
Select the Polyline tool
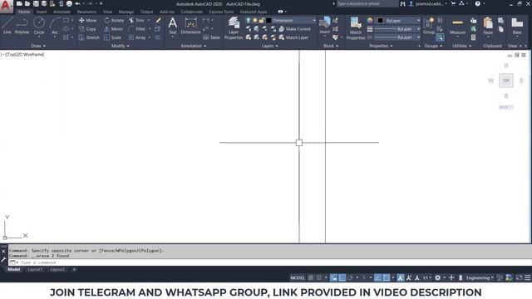(x=22, y=26)
